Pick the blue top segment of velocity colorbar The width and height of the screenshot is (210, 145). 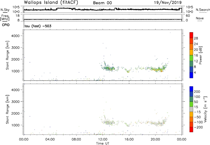click(191, 89)
